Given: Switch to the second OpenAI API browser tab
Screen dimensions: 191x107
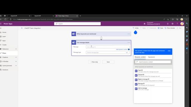Looking at the screenshot, I should 43,16.
